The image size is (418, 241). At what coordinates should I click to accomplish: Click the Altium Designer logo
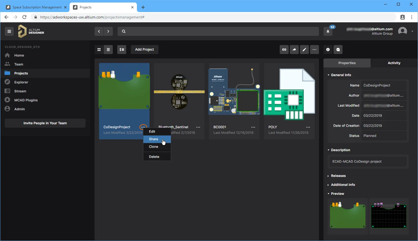click(31, 31)
